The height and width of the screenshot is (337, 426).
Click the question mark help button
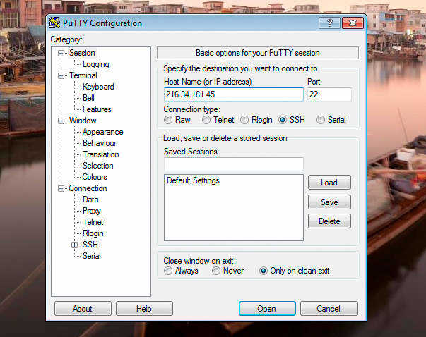pyautogui.click(x=329, y=23)
